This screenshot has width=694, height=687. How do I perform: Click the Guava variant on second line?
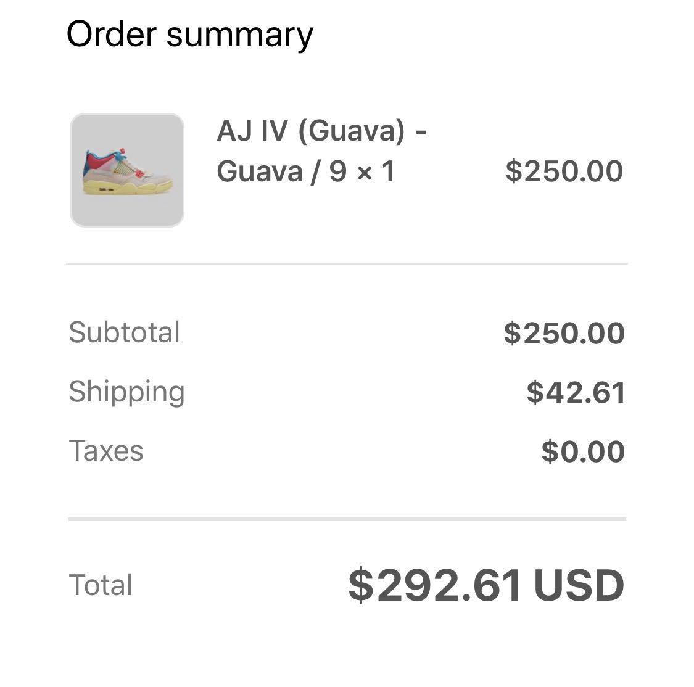click(x=259, y=171)
